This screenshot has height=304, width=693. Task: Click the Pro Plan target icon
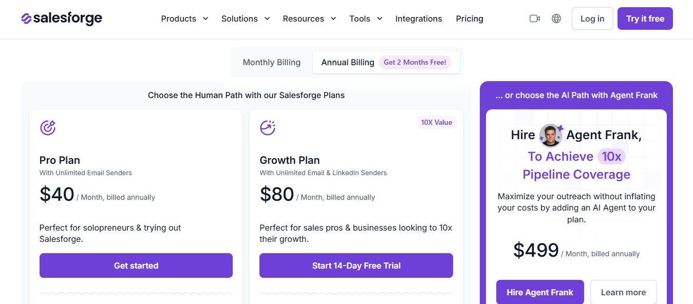point(47,127)
